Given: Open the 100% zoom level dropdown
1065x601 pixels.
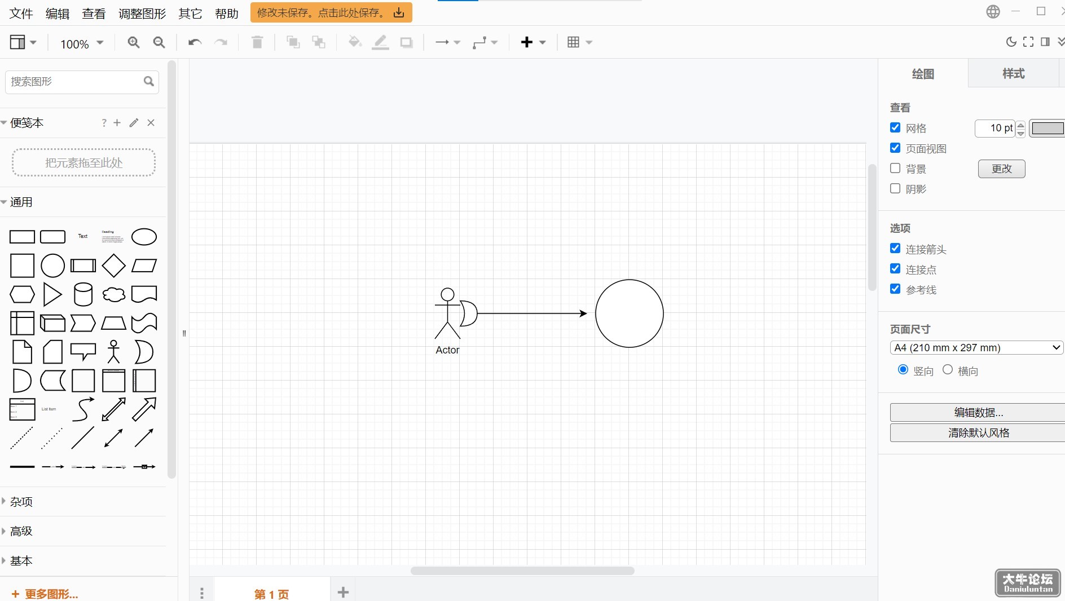Looking at the screenshot, I should 82,43.
